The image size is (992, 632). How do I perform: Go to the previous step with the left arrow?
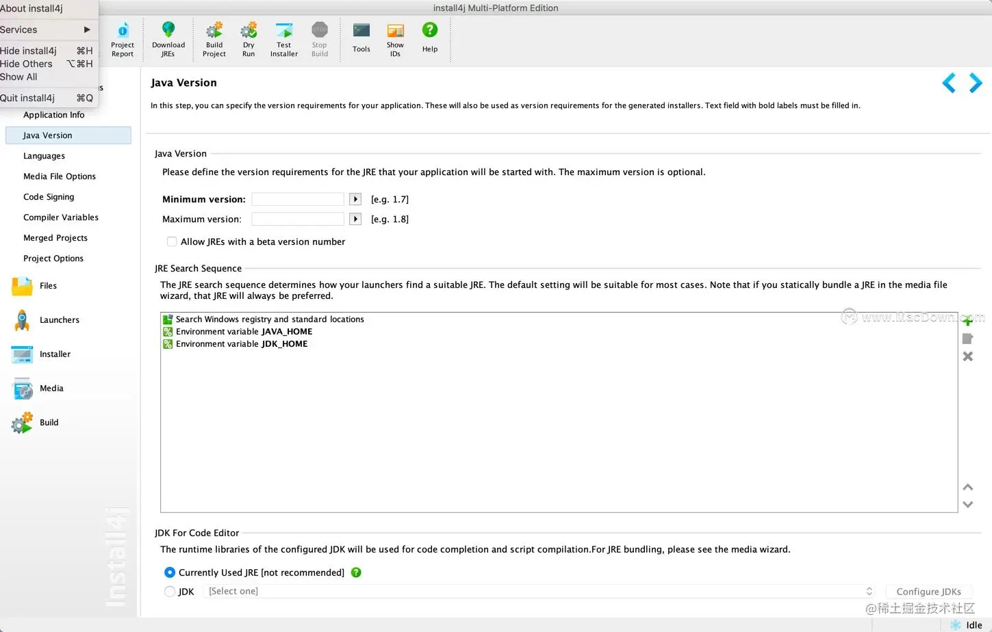click(949, 83)
